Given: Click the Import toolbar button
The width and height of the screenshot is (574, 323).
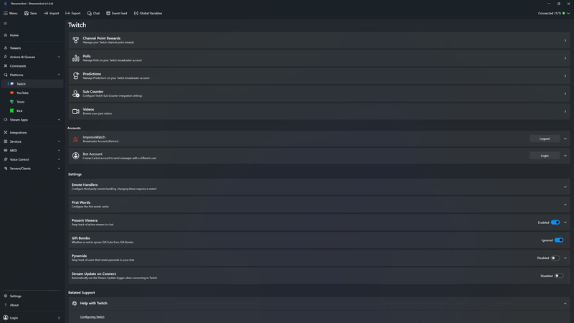Looking at the screenshot, I should 51,13.
